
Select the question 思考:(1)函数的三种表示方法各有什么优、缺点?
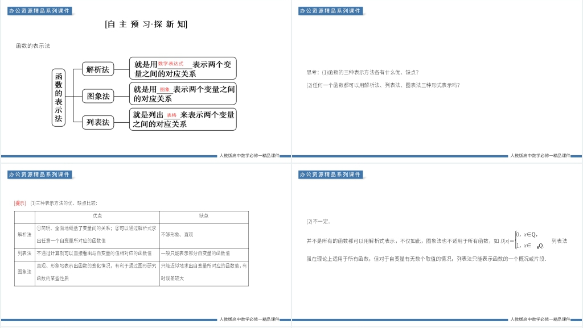coord(363,72)
